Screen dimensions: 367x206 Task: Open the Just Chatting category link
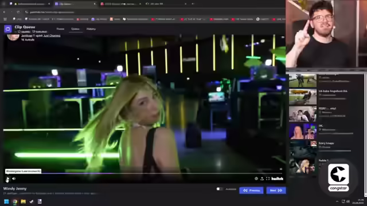tap(52, 35)
